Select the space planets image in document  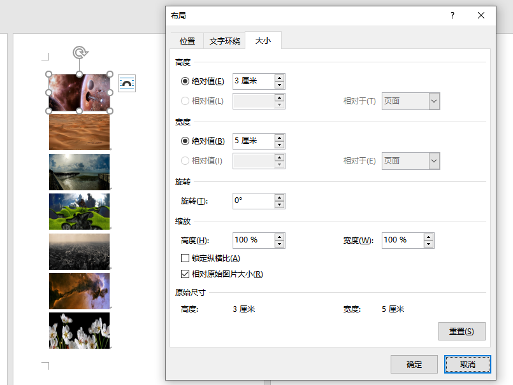(x=79, y=92)
